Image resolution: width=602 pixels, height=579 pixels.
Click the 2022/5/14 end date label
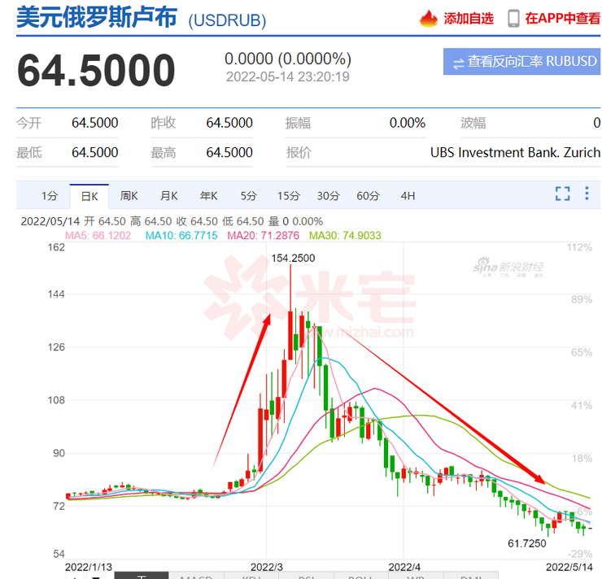pos(569,567)
